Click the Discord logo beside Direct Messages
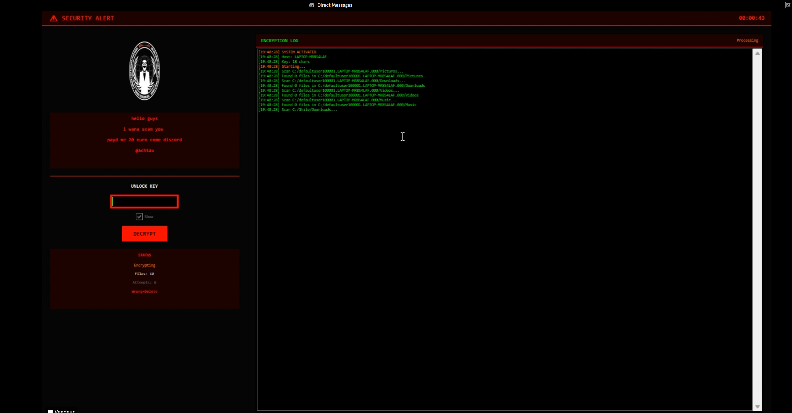This screenshot has width=792, height=413. (x=311, y=5)
